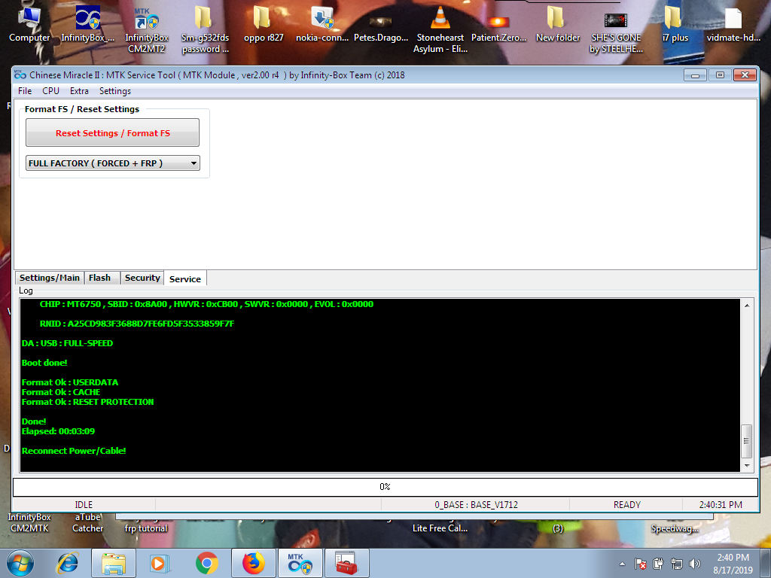
Task: Launch Internet Explorer from taskbar
Action: [x=67, y=563]
